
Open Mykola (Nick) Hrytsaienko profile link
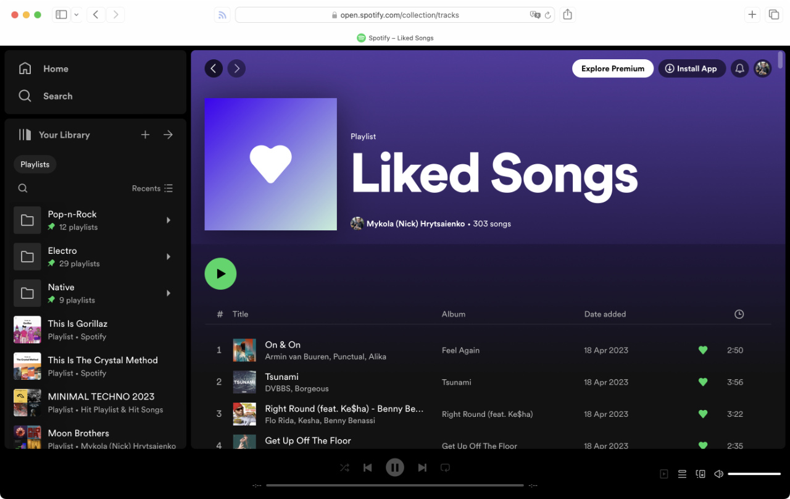point(415,224)
